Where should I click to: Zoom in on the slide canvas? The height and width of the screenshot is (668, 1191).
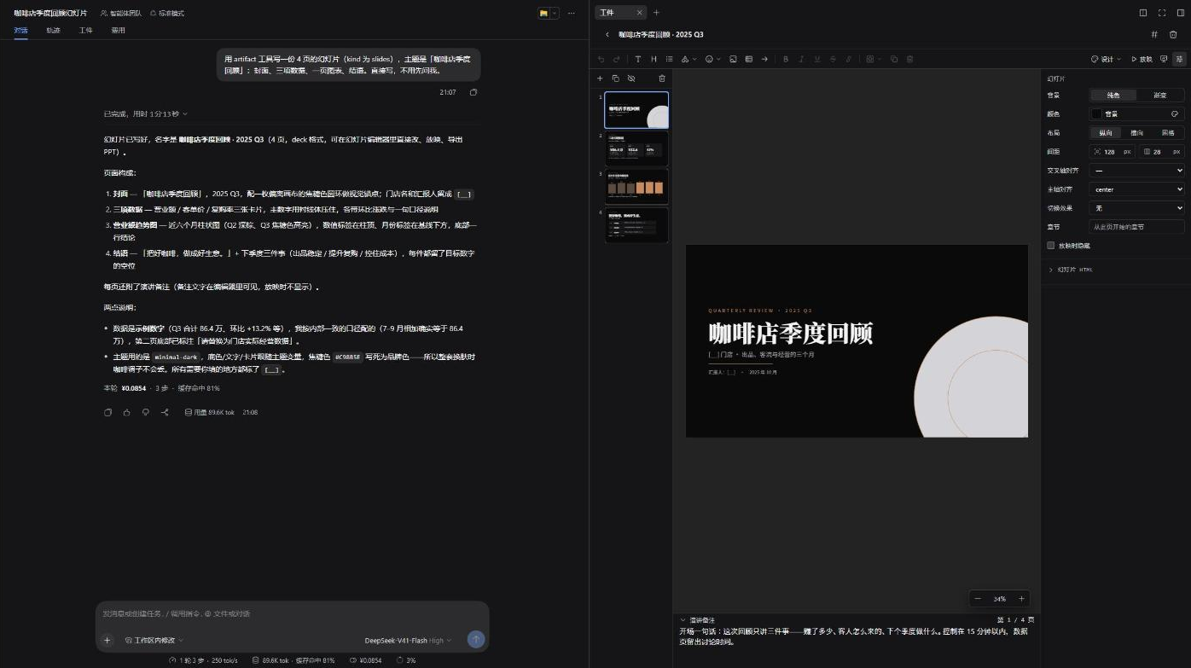pos(1021,599)
